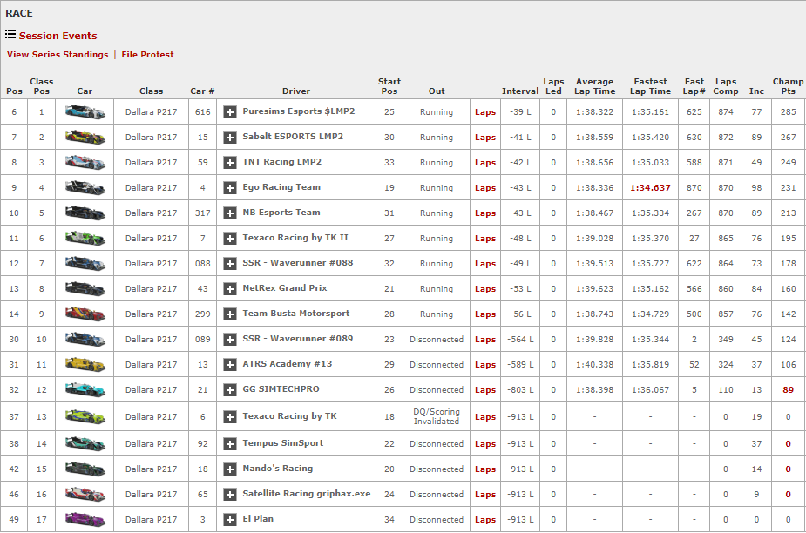Open Laps link for Puresims Esports $LMP2
The width and height of the screenshot is (806, 533).
click(x=485, y=112)
